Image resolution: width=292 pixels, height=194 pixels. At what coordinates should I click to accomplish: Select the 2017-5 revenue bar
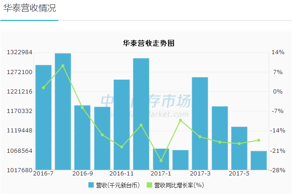tap(239, 148)
